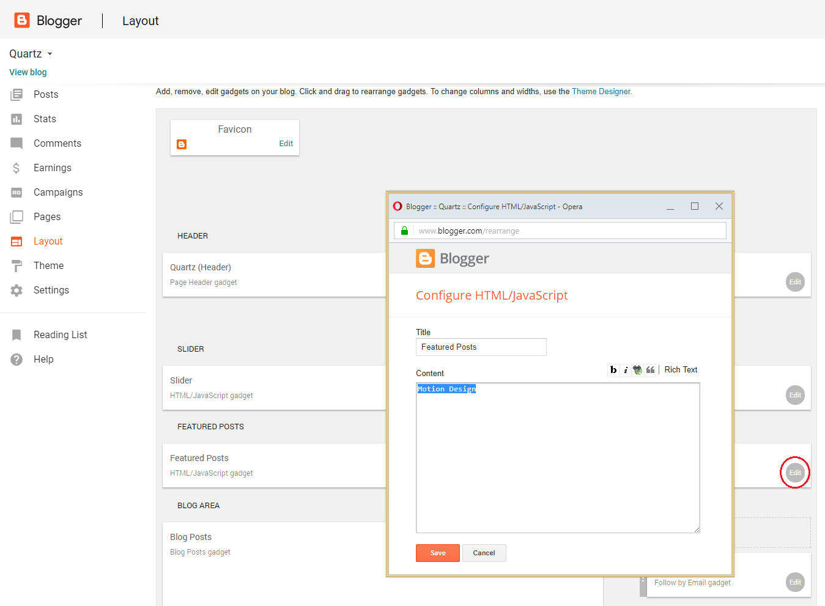Click the Theme paint roller icon

click(x=17, y=266)
